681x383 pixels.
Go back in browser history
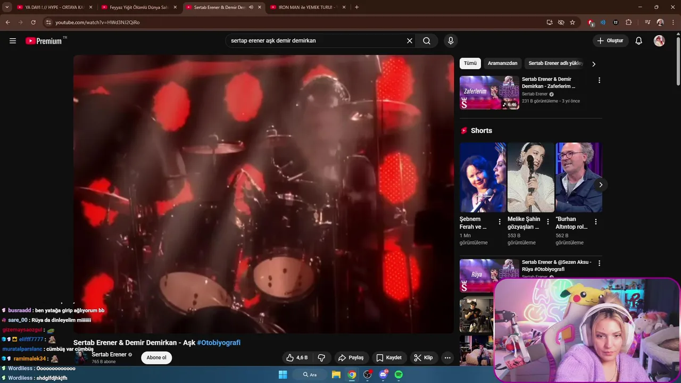[7, 22]
